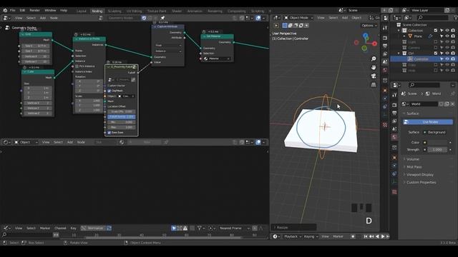Expand the Mist Pass panel
The image size is (458, 257).
pos(414,167)
